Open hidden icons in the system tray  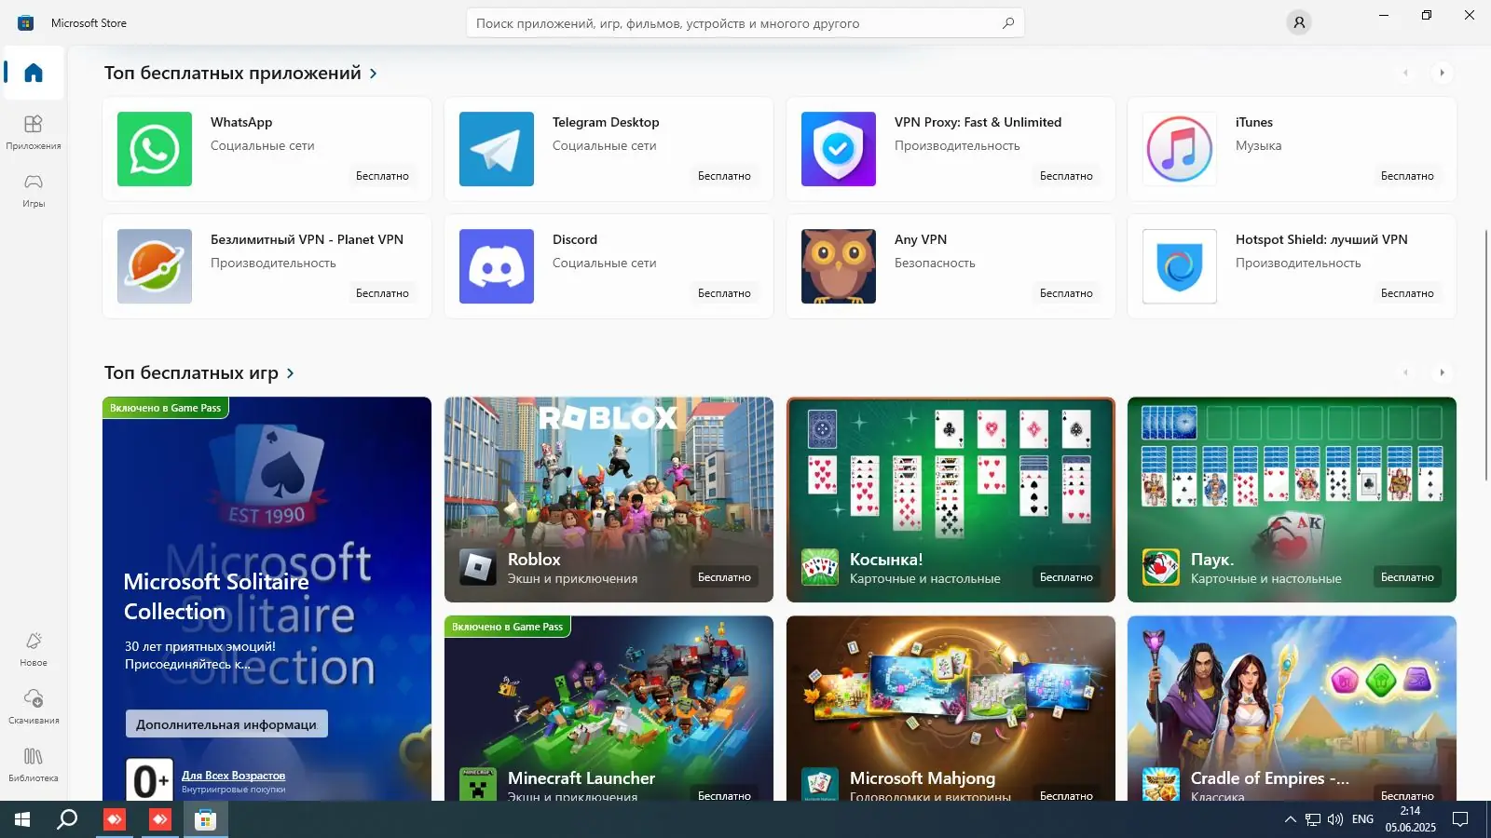[x=1290, y=820]
